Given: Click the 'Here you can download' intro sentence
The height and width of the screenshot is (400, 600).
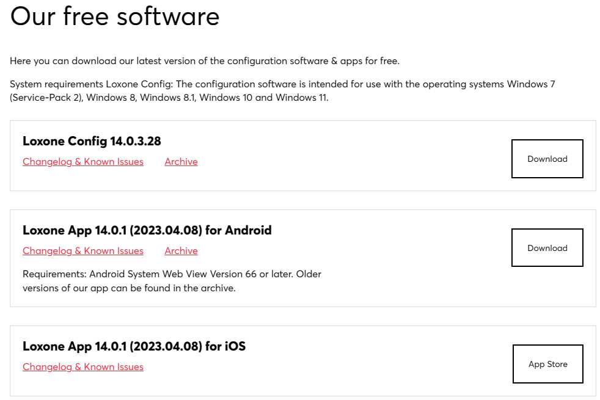Looking at the screenshot, I should coord(205,61).
